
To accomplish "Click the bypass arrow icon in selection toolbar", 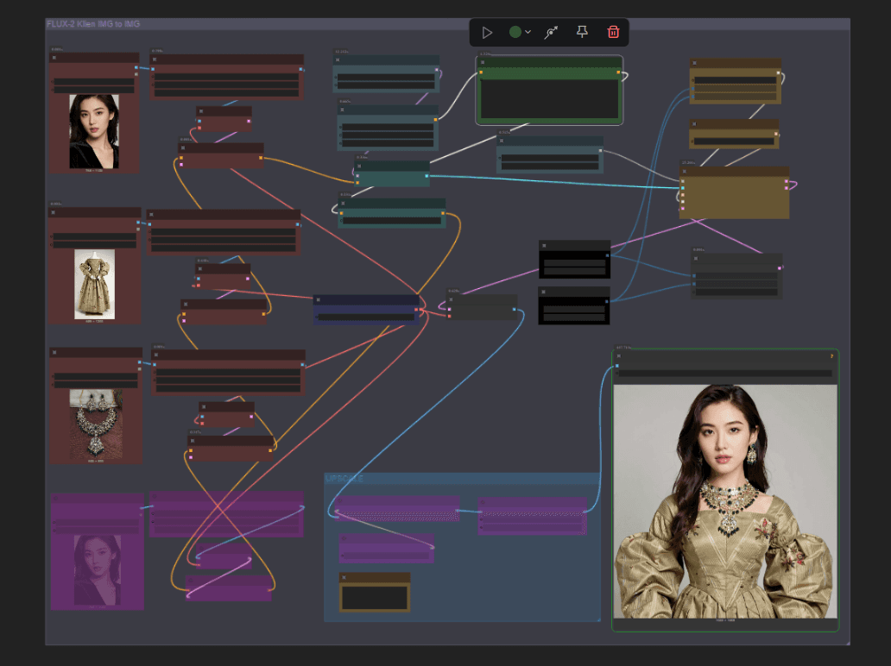I will pyautogui.click(x=551, y=33).
